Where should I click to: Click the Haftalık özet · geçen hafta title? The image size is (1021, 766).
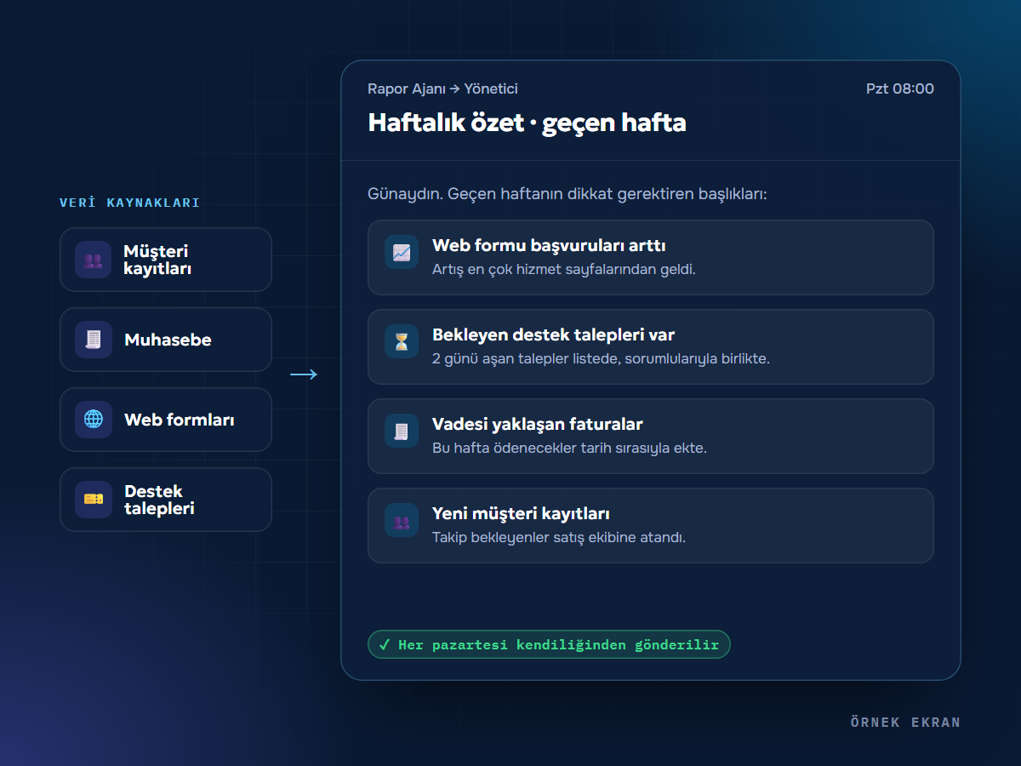click(527, 123)
